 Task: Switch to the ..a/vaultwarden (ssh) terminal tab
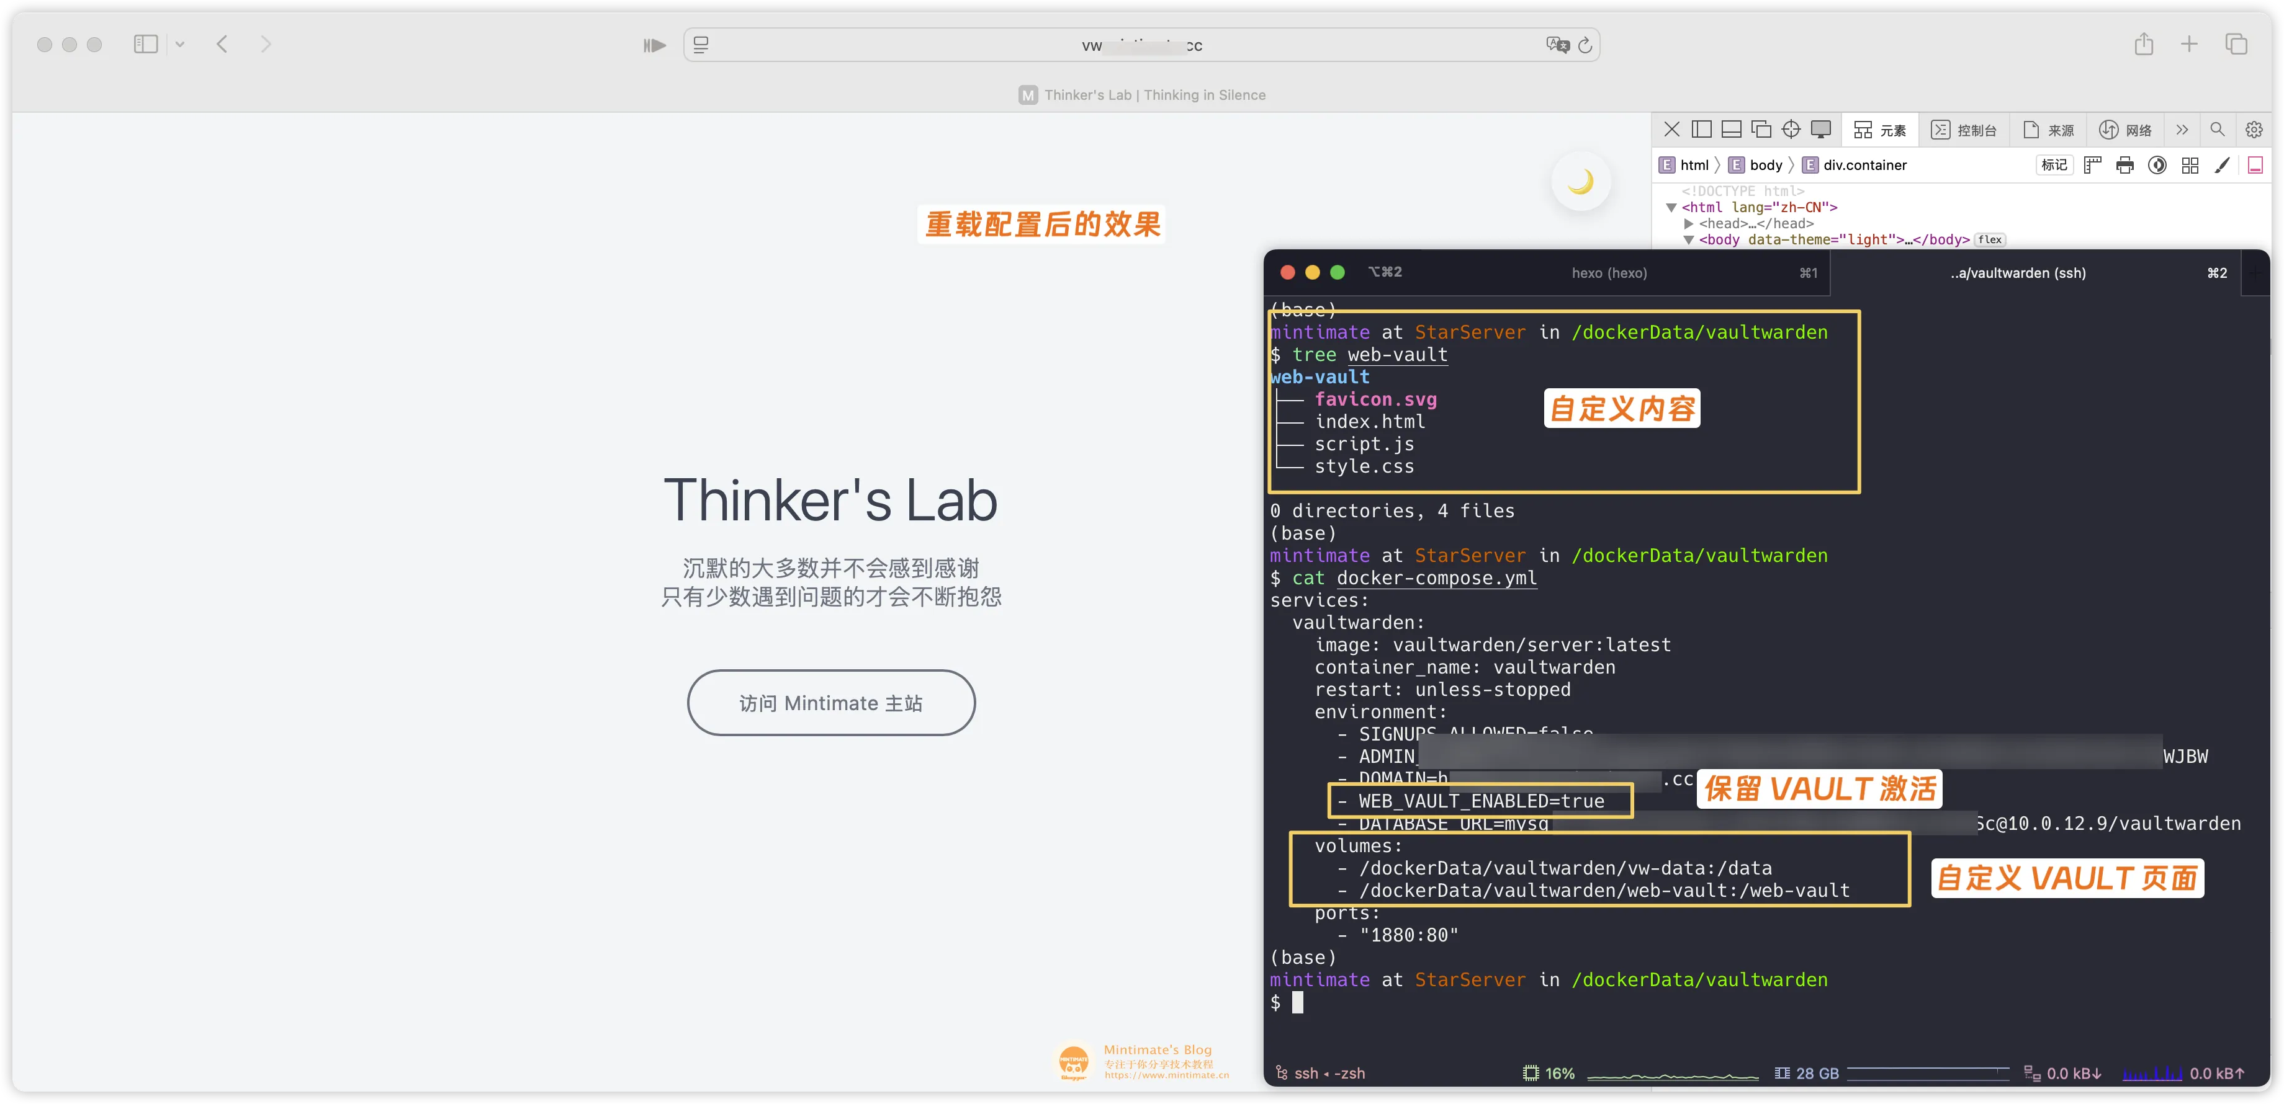pyautogui.click(x=2035, y=274)
